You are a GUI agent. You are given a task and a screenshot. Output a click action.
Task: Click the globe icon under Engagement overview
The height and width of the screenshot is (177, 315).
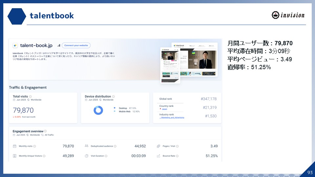(28, 135)
